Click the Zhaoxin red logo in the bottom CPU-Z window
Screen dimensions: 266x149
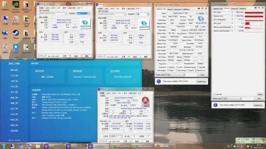(x=146, y=101)
